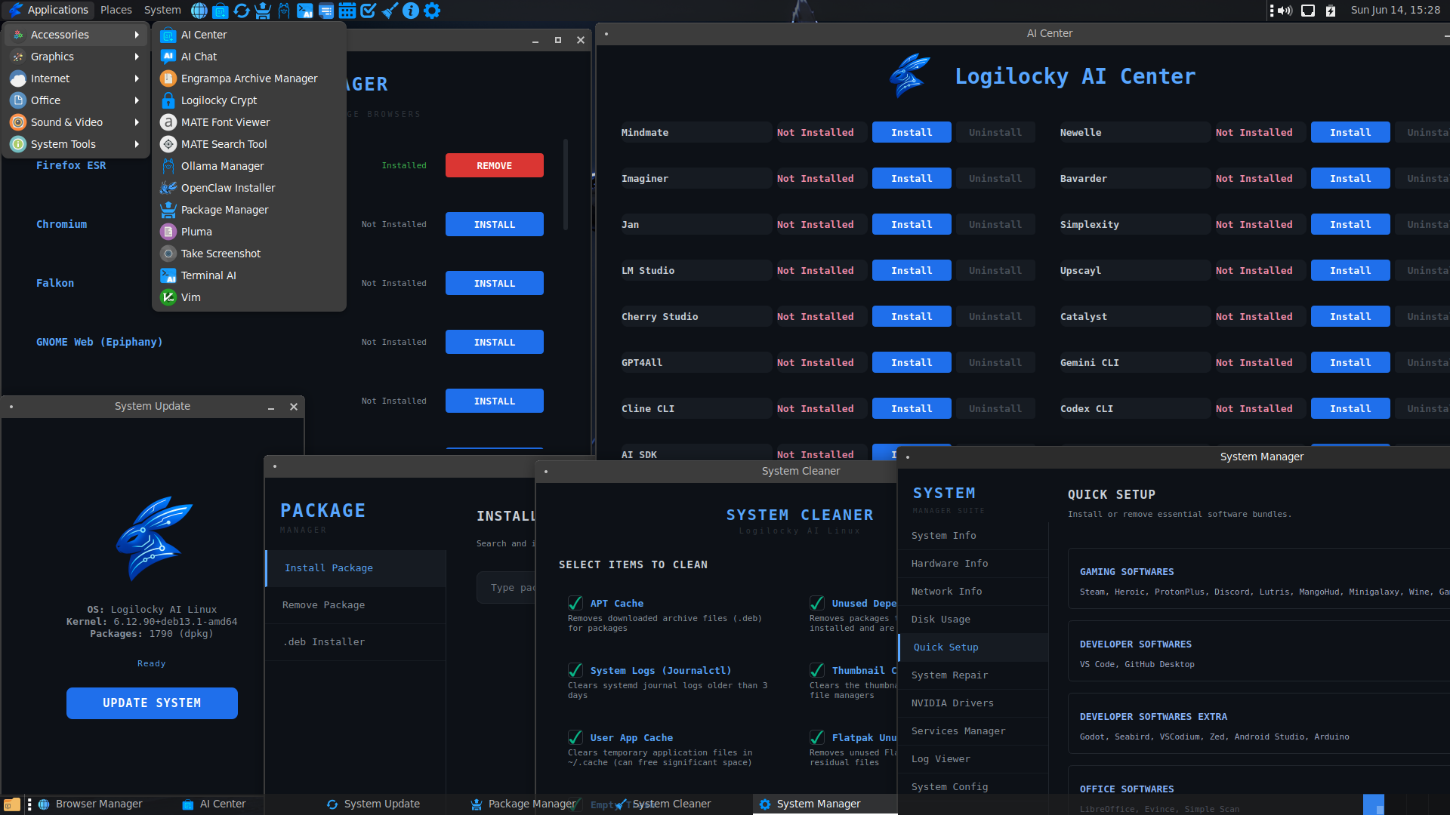Select Pluma from Accessories menu
This screenshot has width=1450, height=815.
coord(249,232)
